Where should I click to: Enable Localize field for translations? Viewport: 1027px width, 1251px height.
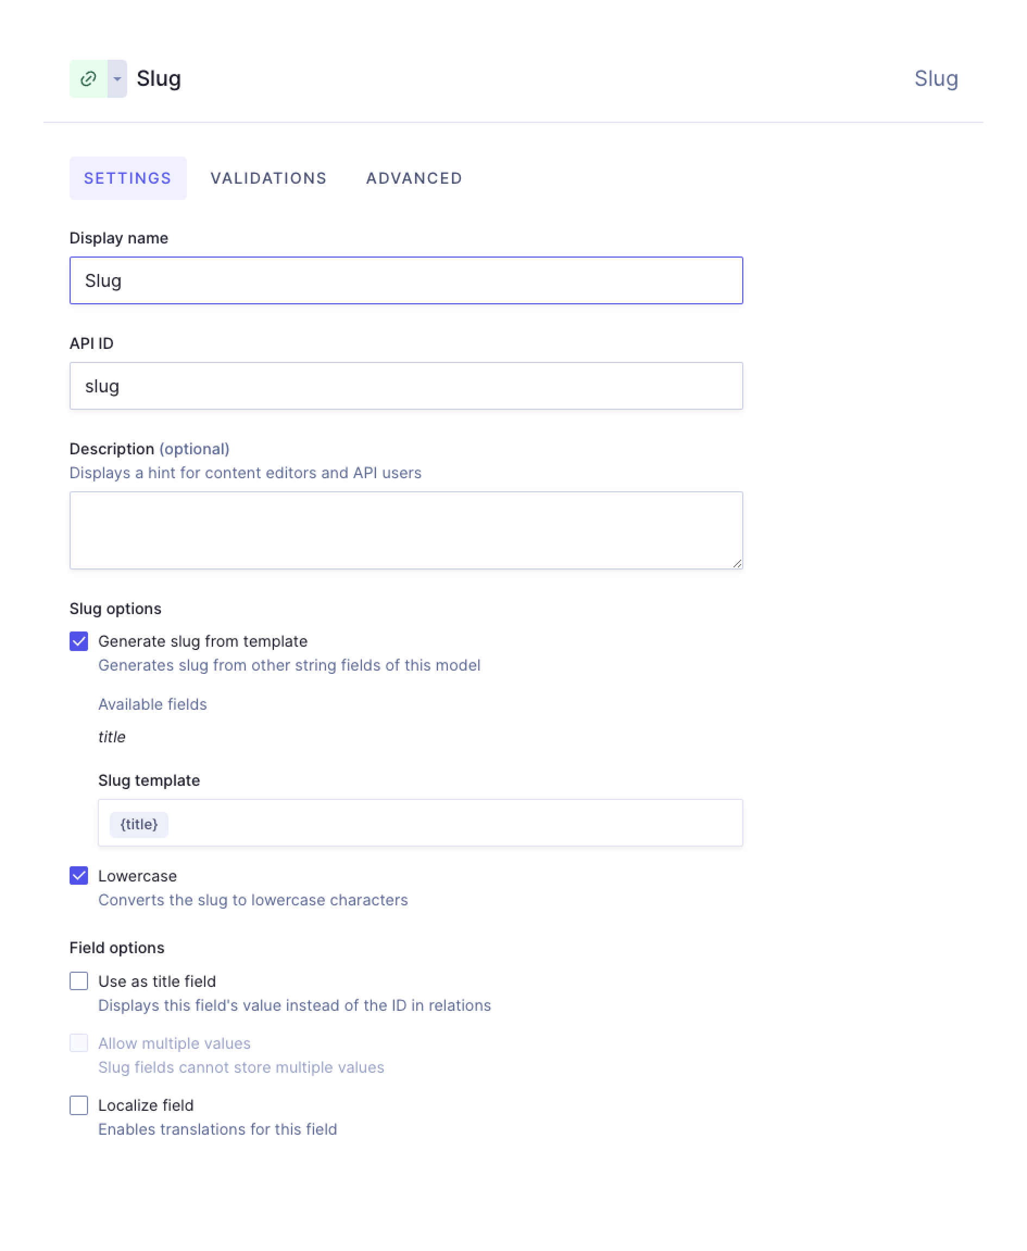coord(79,1105)
